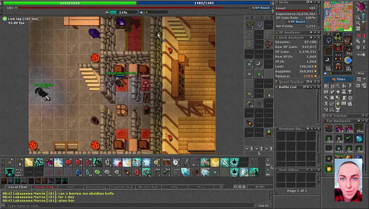This screenshot has height=209, width=369.
Task: Open the gear options icon
Action: tap(358, 86)
